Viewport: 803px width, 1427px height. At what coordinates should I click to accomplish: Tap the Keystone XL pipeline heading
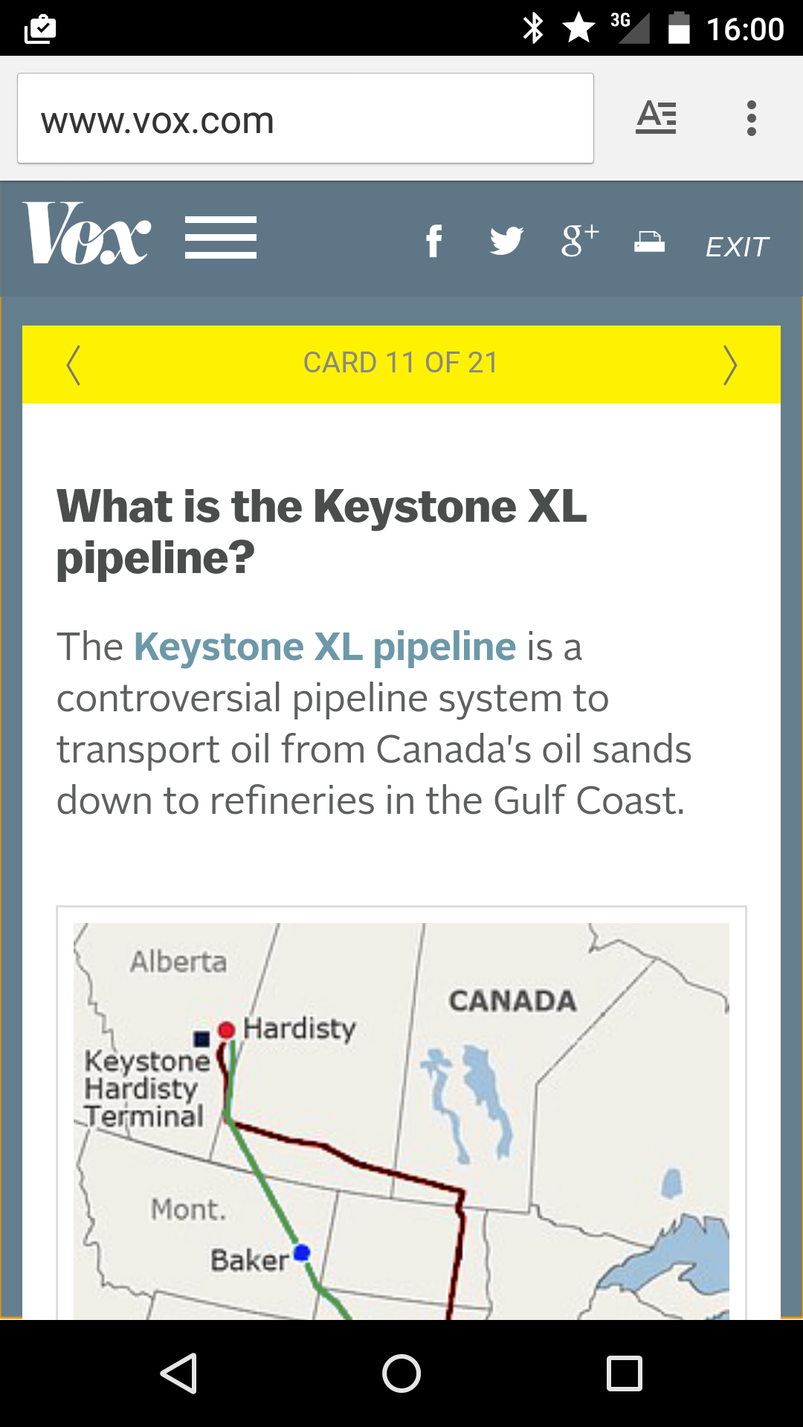coord(322,531)
